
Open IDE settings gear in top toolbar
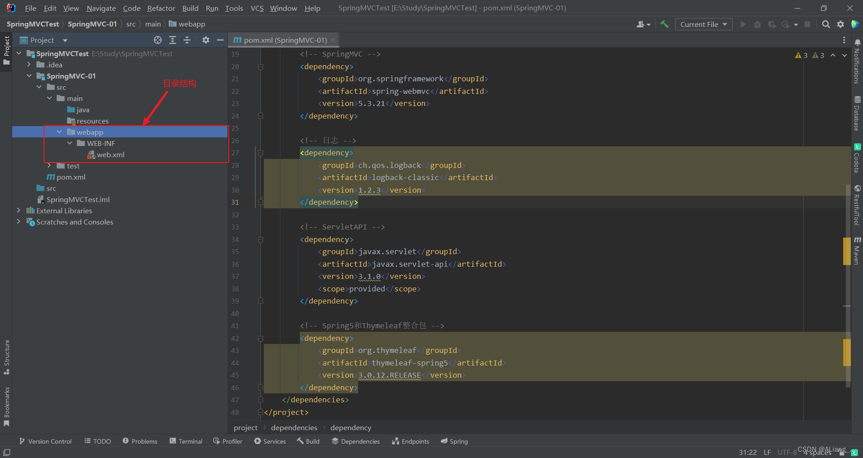click(841, 24)
